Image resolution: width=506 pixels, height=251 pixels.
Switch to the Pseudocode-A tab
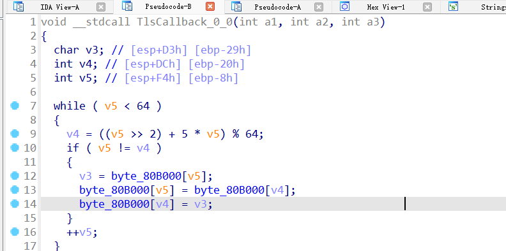[x=277, y=7]
